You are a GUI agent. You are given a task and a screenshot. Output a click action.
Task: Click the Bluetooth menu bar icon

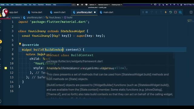click(x=171, y=5)
